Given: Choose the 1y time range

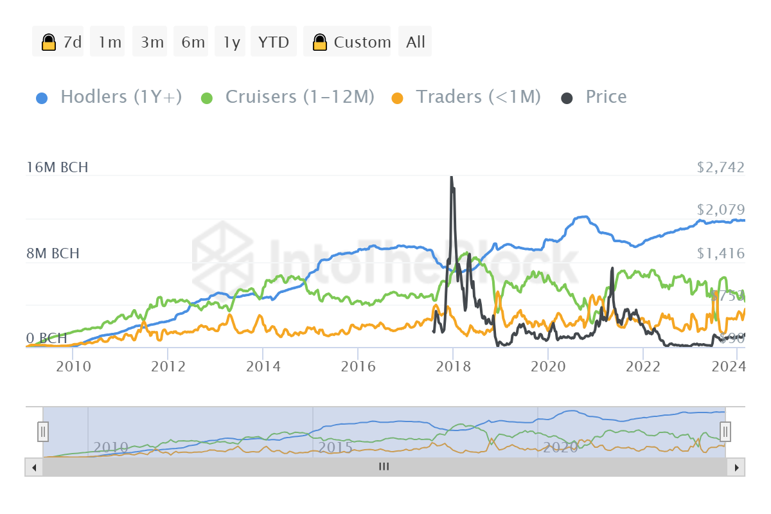Looking at the screenshot, I should [231, 42].
